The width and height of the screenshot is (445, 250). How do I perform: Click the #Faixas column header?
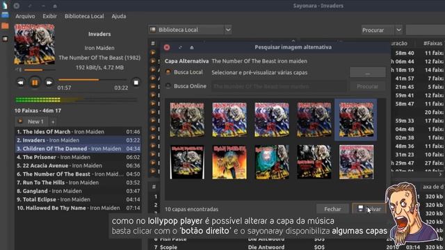[432, 43]
